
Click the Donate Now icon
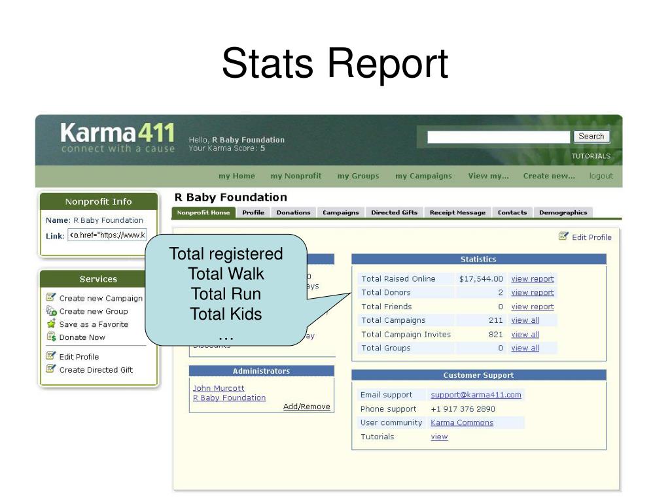[x=51, y=337]
